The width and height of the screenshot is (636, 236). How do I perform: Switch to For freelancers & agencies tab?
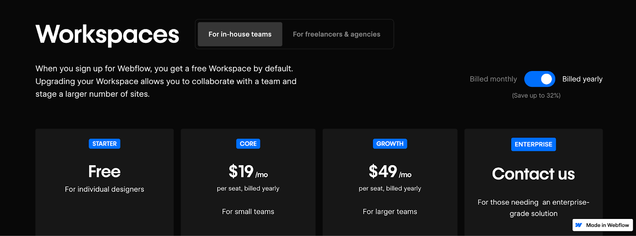[x=337, y=34]
